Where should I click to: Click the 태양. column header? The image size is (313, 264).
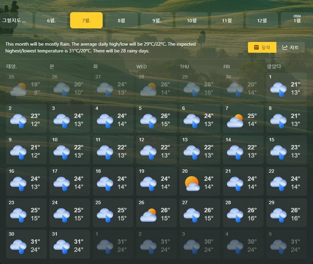12,66
